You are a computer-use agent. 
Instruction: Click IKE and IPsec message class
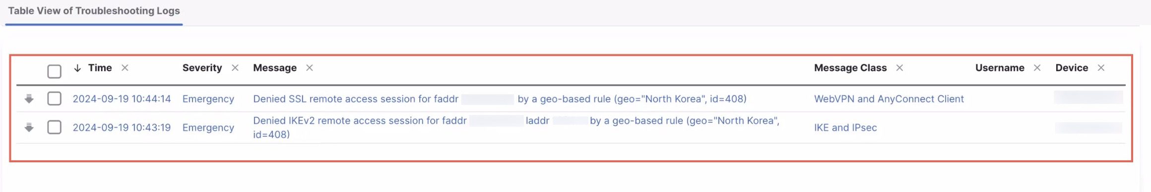[x=845, y=128]
